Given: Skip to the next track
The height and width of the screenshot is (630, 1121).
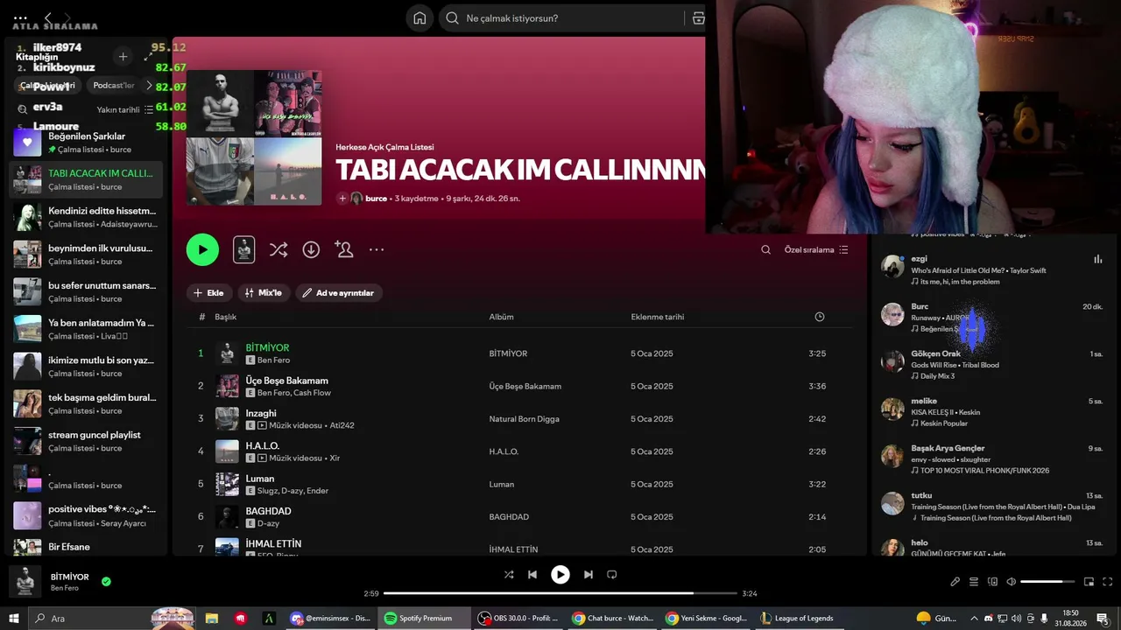Looking at the screenshot, I should 589,575.
